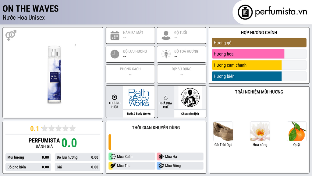Select the Mùa Hạ season button
Viewport: 312px width, 176px height.
pyautogui.click(x=180, y=157)
